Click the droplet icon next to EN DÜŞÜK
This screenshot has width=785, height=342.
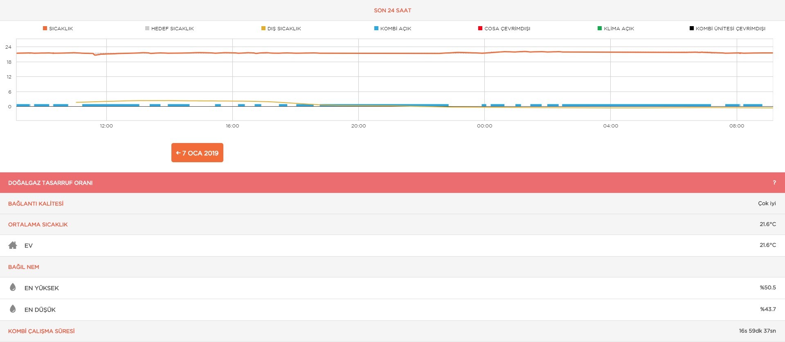(x=13, y=309)
